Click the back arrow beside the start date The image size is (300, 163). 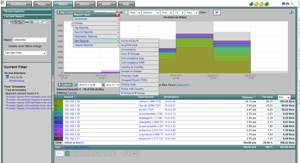(x=75, y=85)
